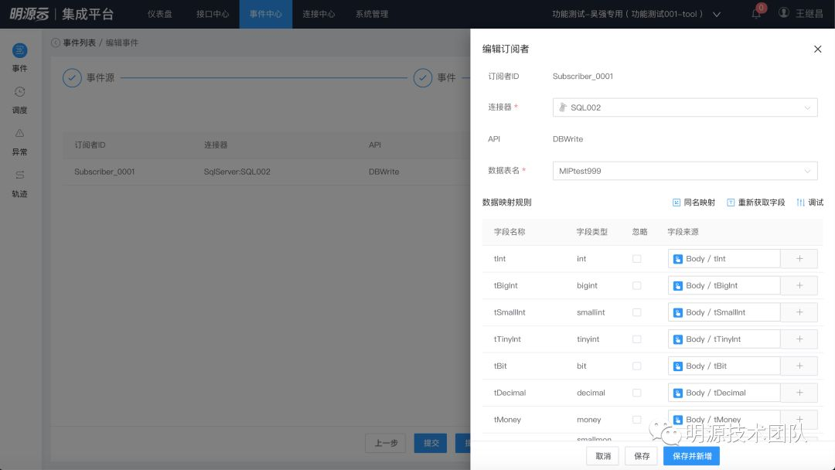
Task: Click the plus icon in tBit row
Action: coord(799,366)
